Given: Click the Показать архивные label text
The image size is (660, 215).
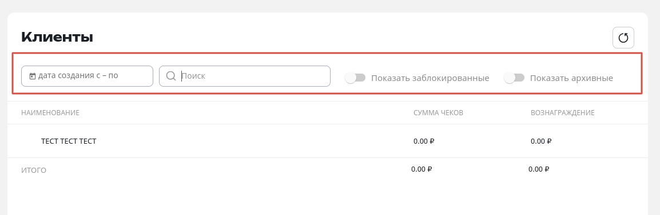Looking at the screenshot, I should 571,78.
